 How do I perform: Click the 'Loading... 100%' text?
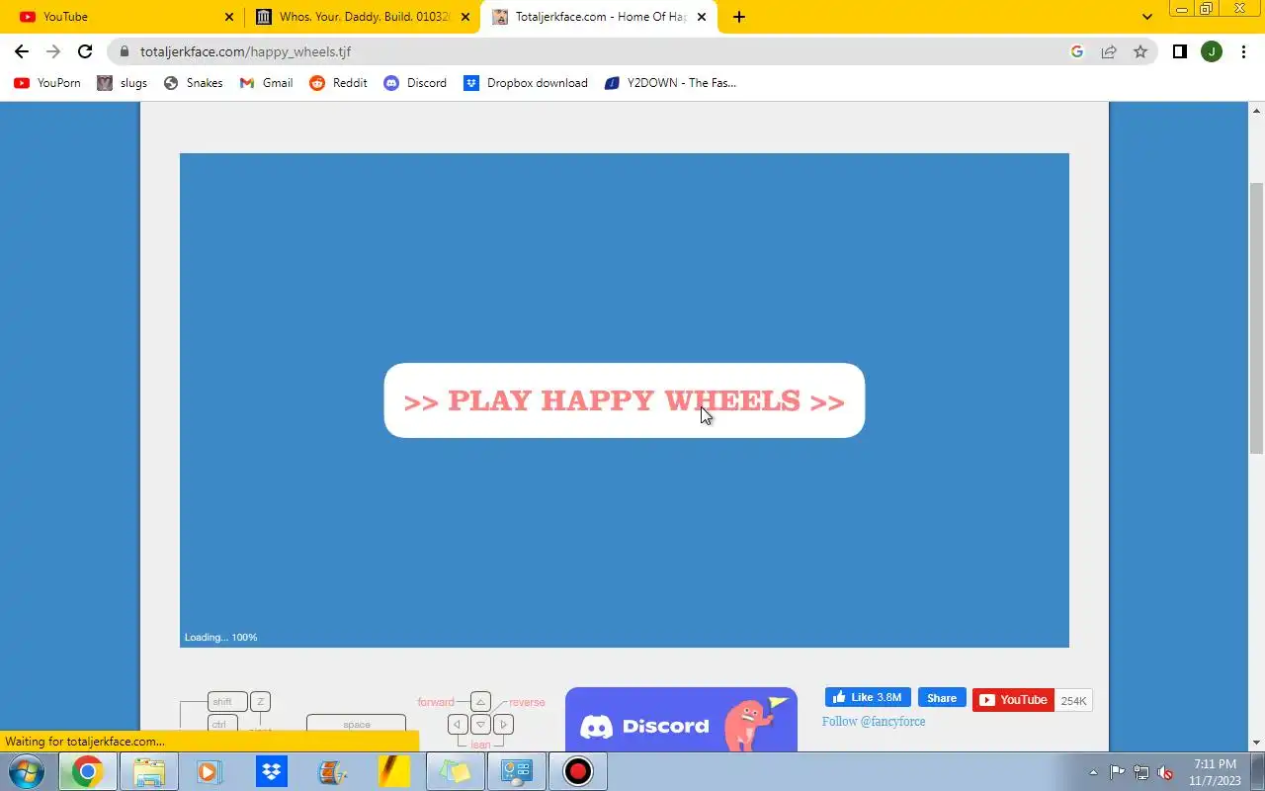click(220, 638)
